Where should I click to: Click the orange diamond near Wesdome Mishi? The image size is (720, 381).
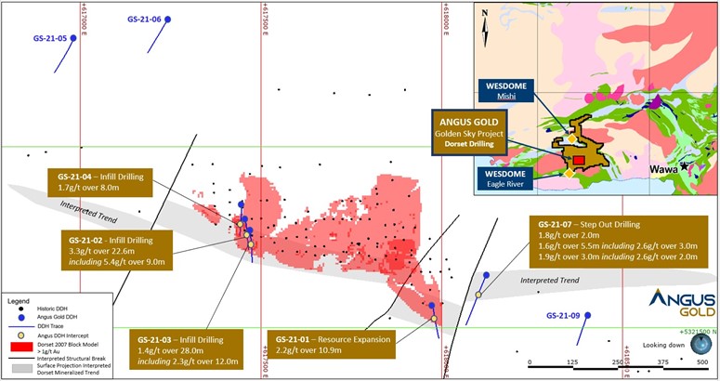click(571, 138)
